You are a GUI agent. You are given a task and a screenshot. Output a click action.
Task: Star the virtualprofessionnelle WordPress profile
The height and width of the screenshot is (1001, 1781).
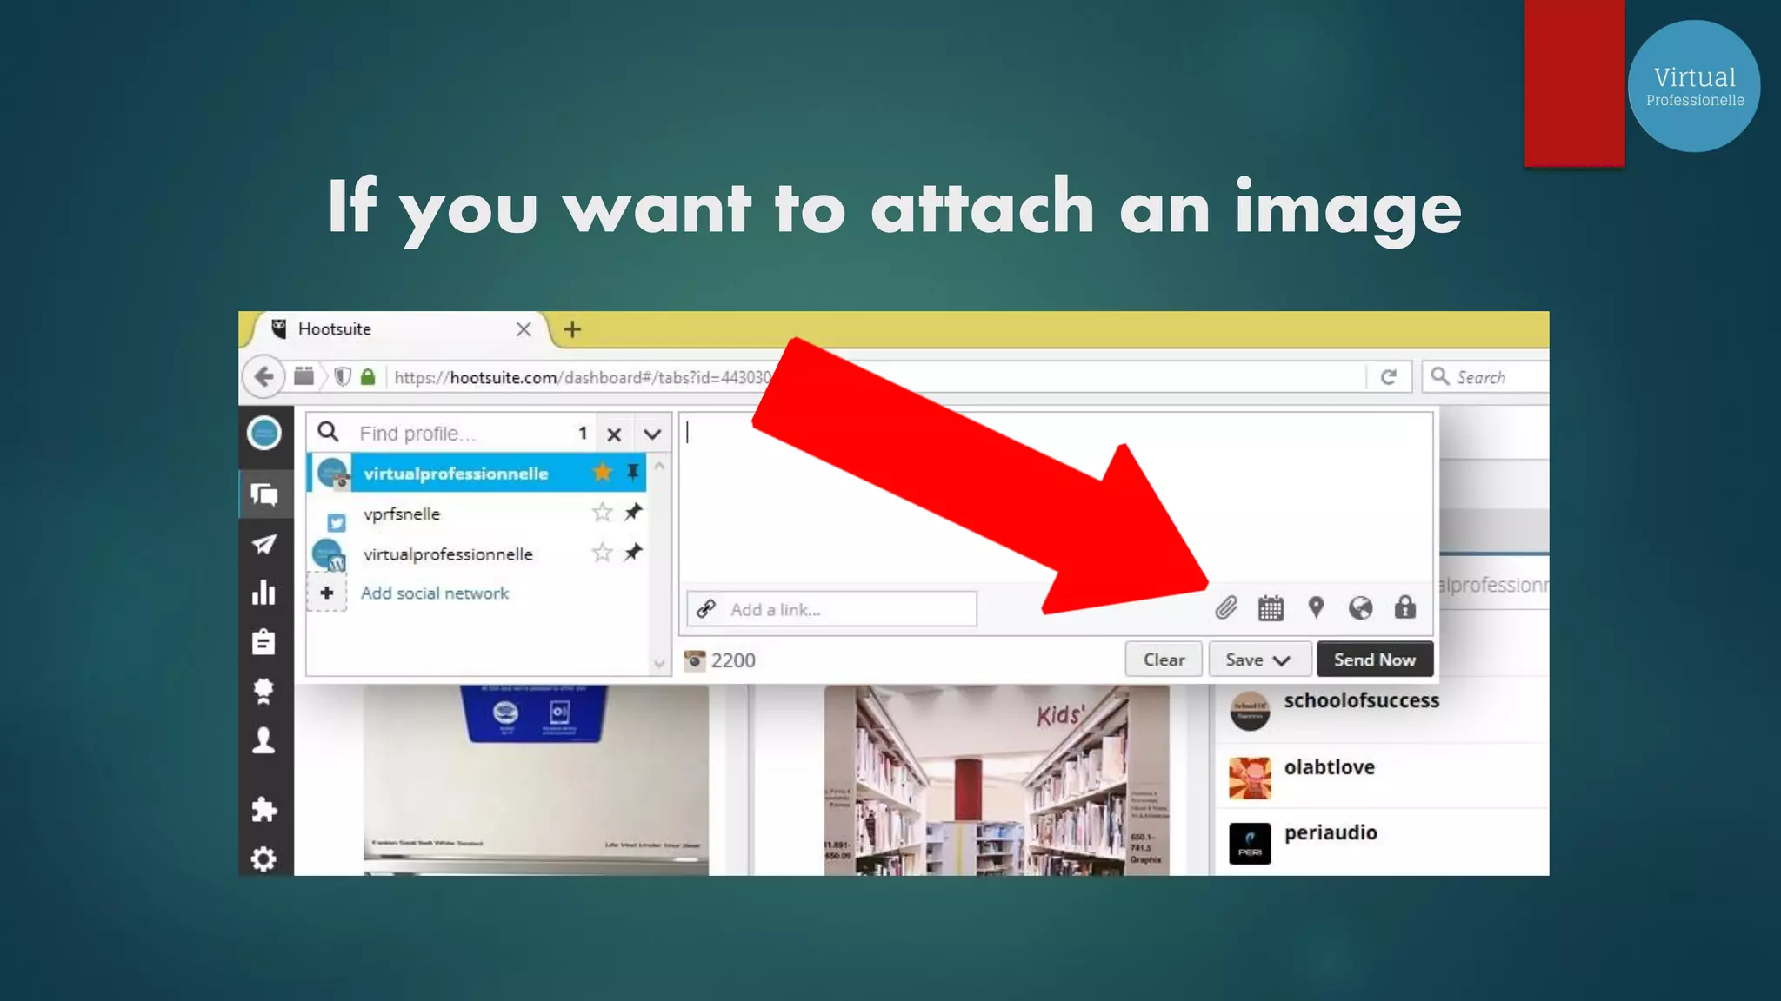(602, 553)
